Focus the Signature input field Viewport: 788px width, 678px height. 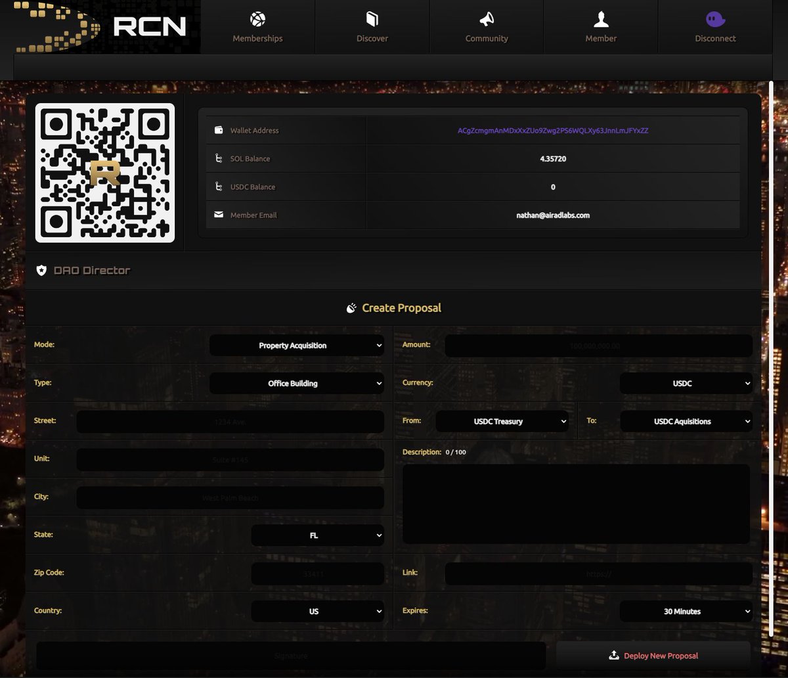pos(291,656)
